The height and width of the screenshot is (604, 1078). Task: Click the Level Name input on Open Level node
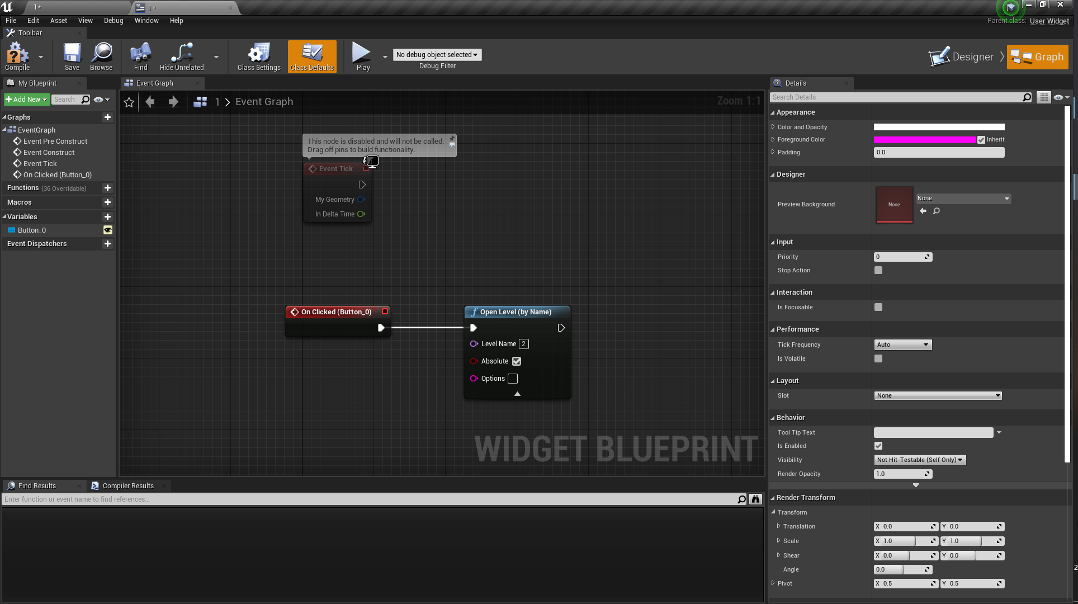click(523, 344)
